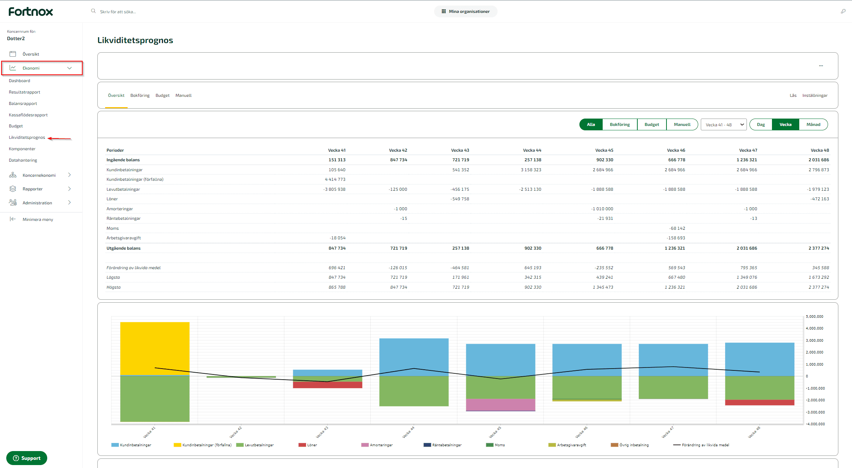Collapse the Ekonomi menu chevron
Image resolution: width=852 pixels, height=468 pixels.
tap(69, 68)
